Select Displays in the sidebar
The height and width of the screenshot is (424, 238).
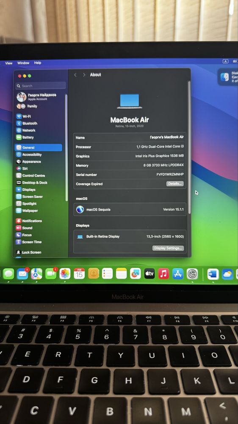pos(26,190)
